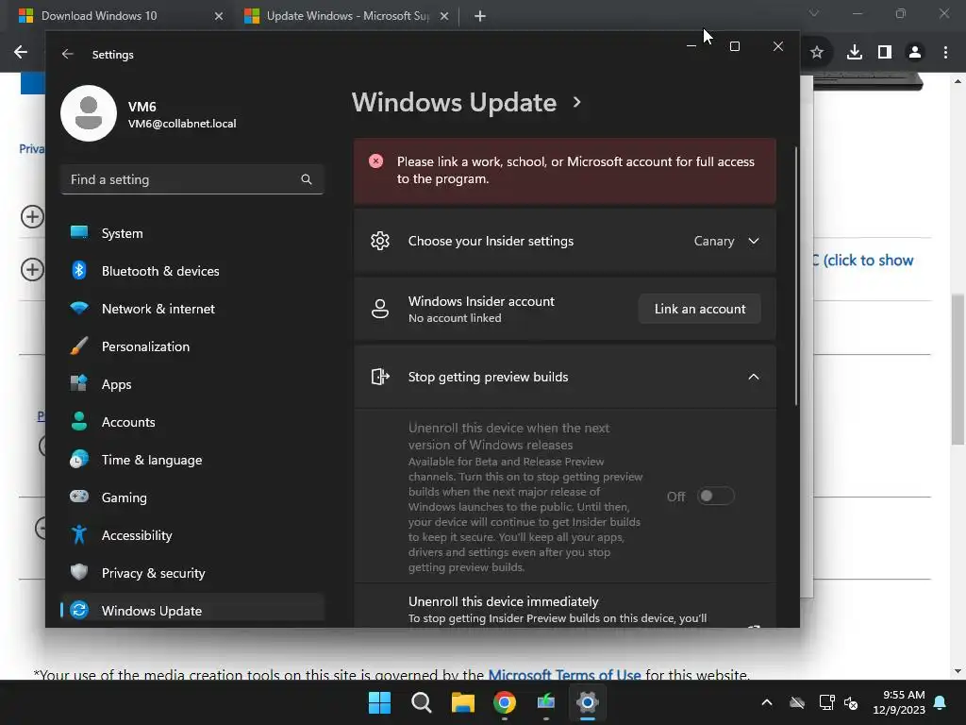Click the clock and date in taskbar
The height and width of the screenshot is (725, 966).
click(898, 702)
